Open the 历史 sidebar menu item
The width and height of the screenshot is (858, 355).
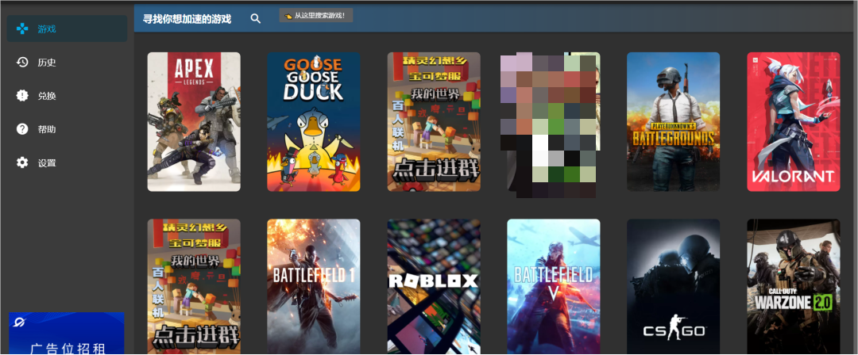coord(67,63)
